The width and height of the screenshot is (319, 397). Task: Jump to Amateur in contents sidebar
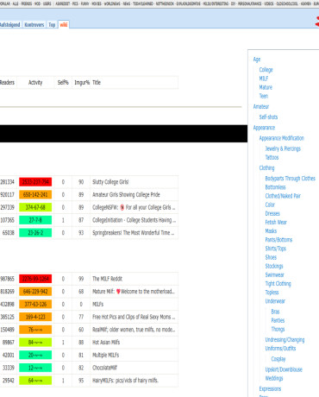coord(261,106)
